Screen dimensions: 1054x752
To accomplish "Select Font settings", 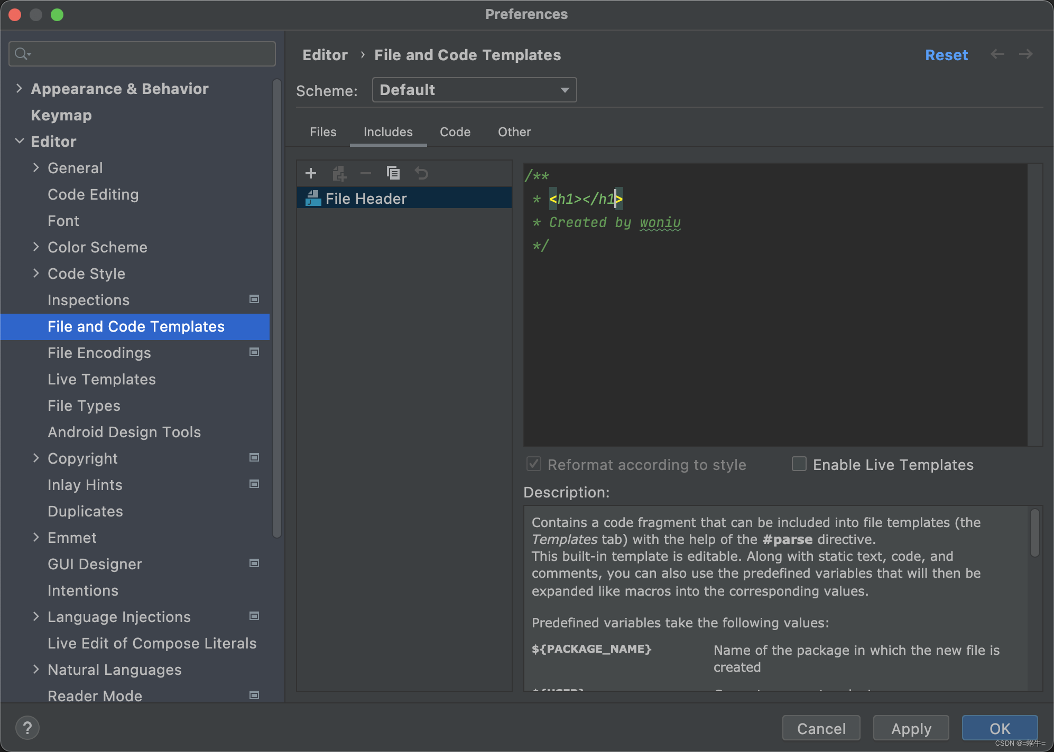I will tap(63, 221).
